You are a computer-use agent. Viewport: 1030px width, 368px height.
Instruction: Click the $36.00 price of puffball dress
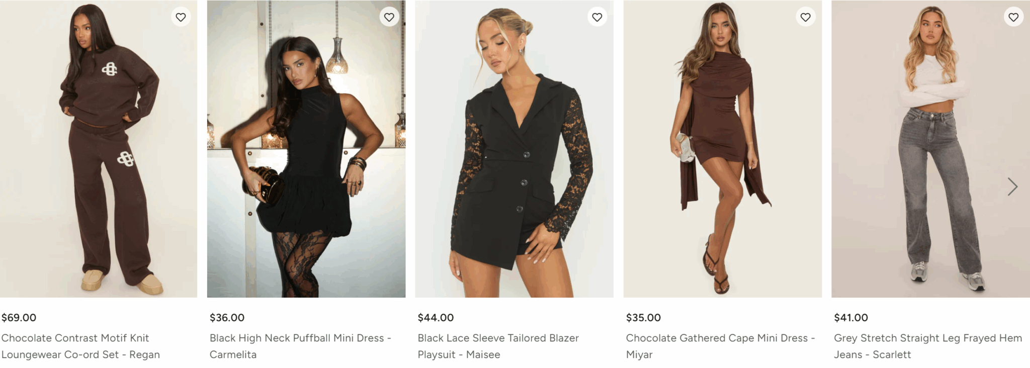tap(227, 318)
